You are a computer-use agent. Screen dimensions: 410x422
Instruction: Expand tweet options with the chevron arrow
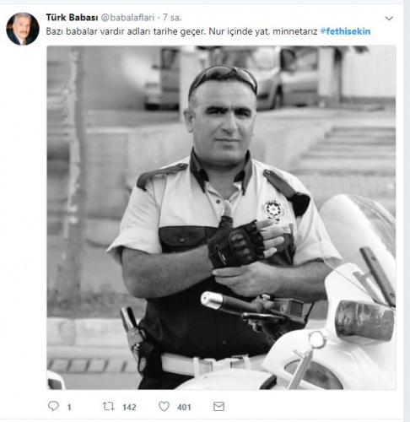click(x=389, y=19)
